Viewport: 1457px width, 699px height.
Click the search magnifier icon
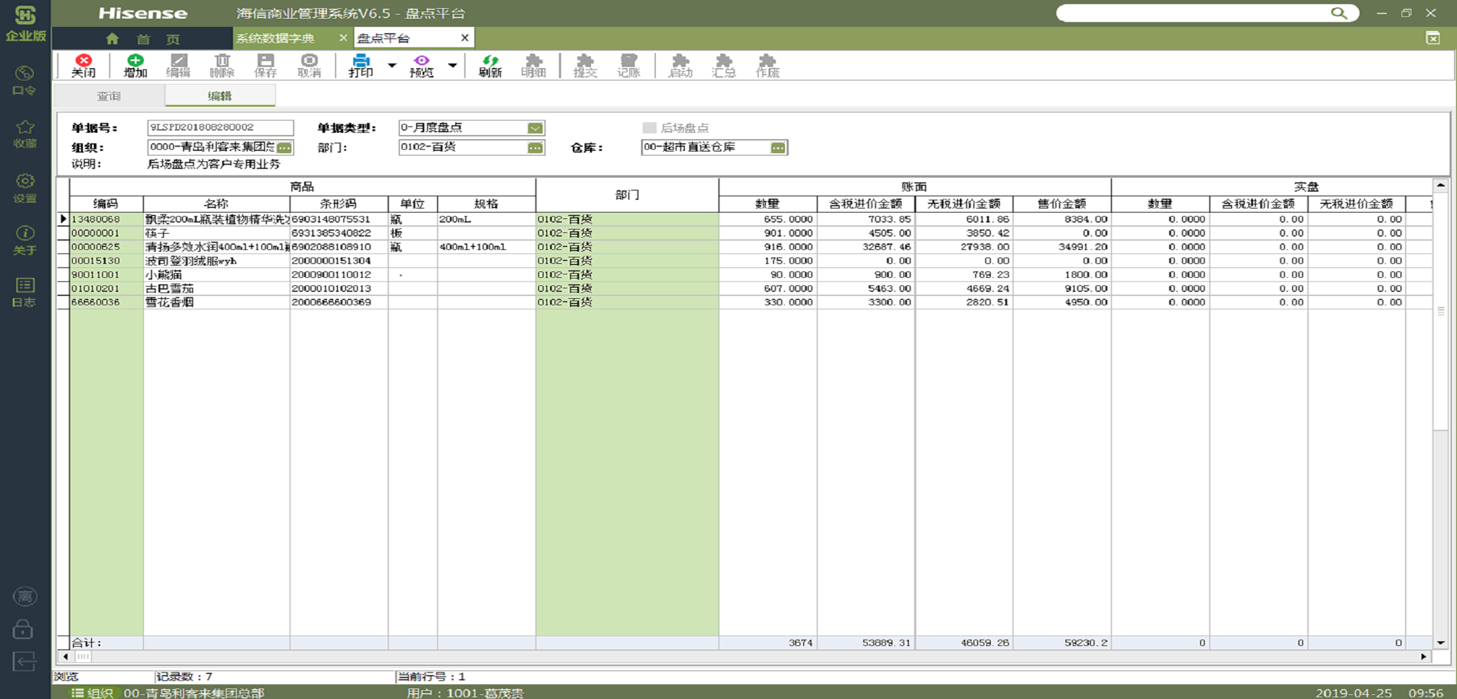(x=1339, y=13)
